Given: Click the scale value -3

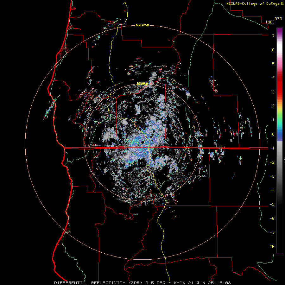Looking at the screenshot, I should point(272,176).
